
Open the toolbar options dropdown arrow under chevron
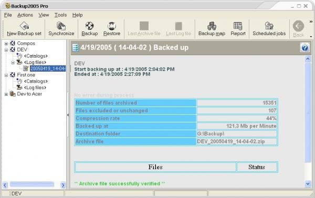(311, 37)
